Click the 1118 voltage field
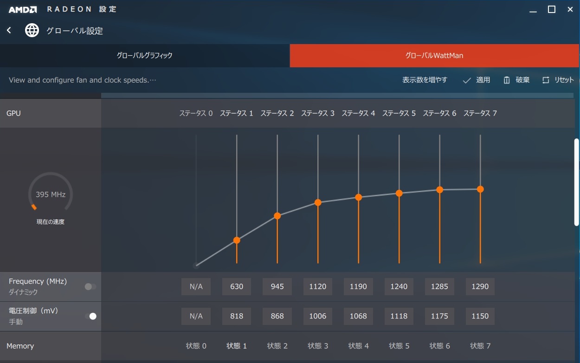The height and width of the screenshot is (363, 580). click(399, 316)
